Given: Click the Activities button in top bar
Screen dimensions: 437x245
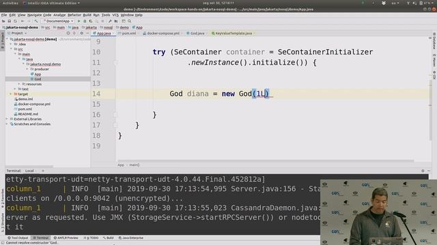Looking at the screenshot, I should [x=11, y=3].
